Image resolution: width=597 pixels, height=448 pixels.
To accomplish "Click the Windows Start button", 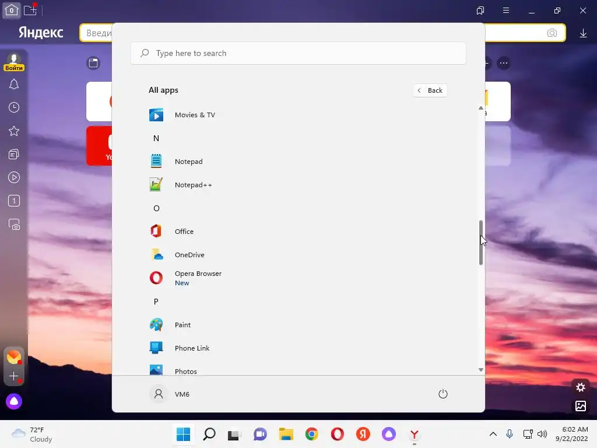I will point(183,434).
